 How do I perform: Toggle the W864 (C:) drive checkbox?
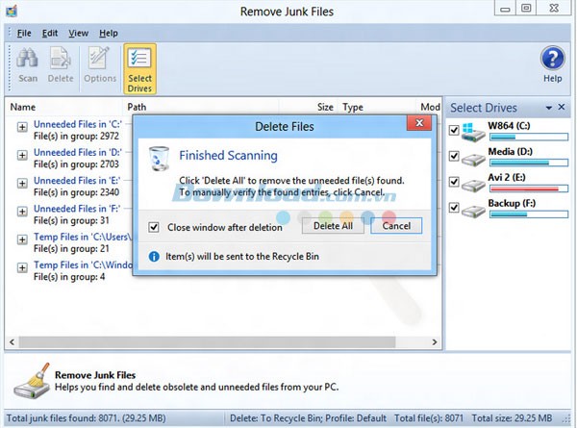click(x=456, y=130)
